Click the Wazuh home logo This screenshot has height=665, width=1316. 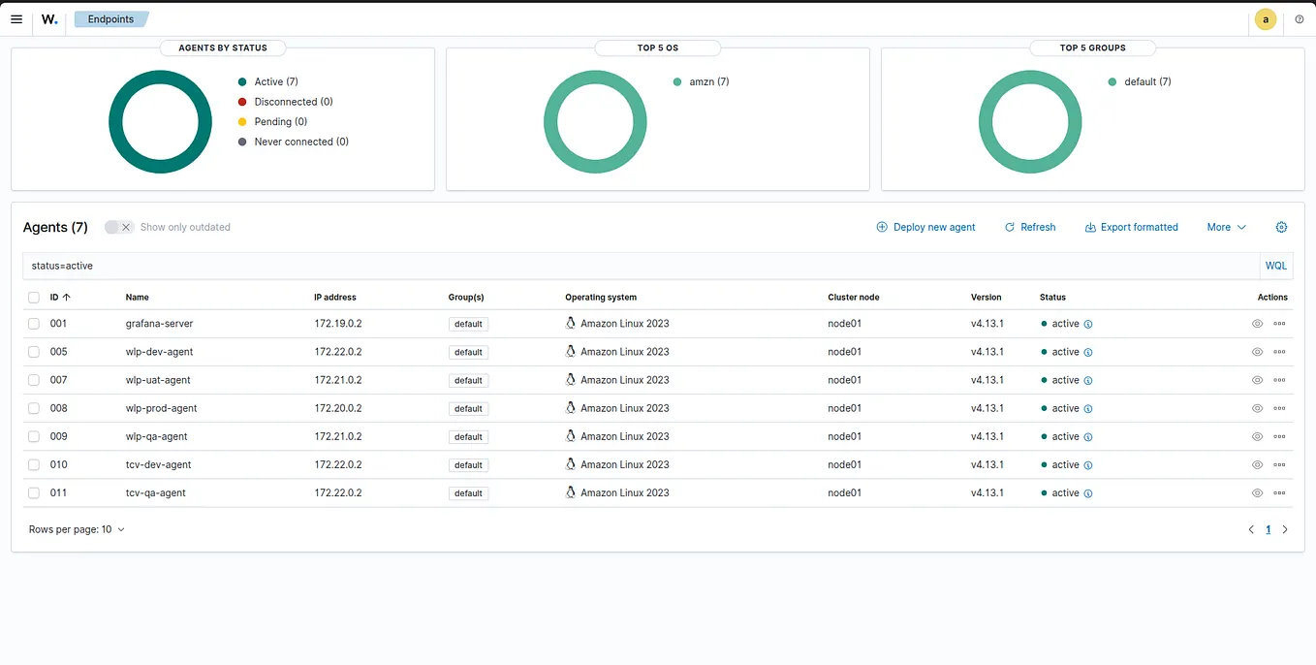pos(48,19)
